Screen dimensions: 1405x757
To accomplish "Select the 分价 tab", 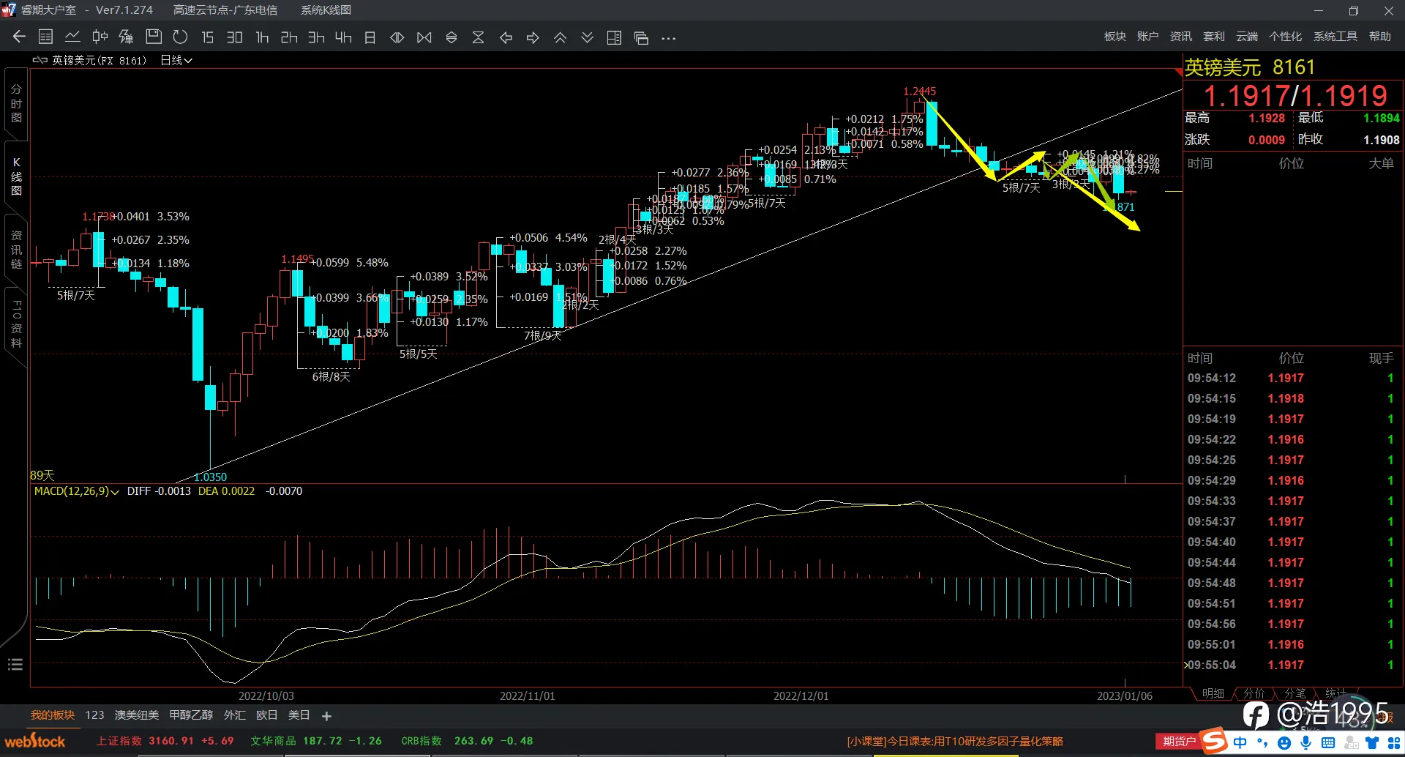I will [x=1254, y=693].
